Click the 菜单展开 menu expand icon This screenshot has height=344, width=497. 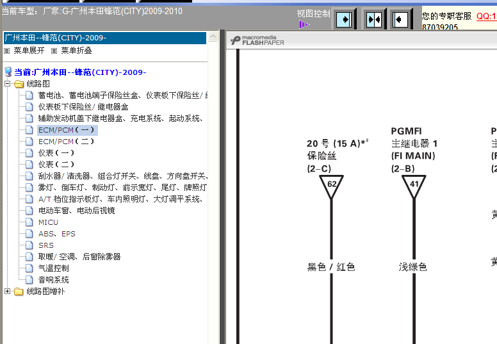pyautogui.click(x=7, y=51)
